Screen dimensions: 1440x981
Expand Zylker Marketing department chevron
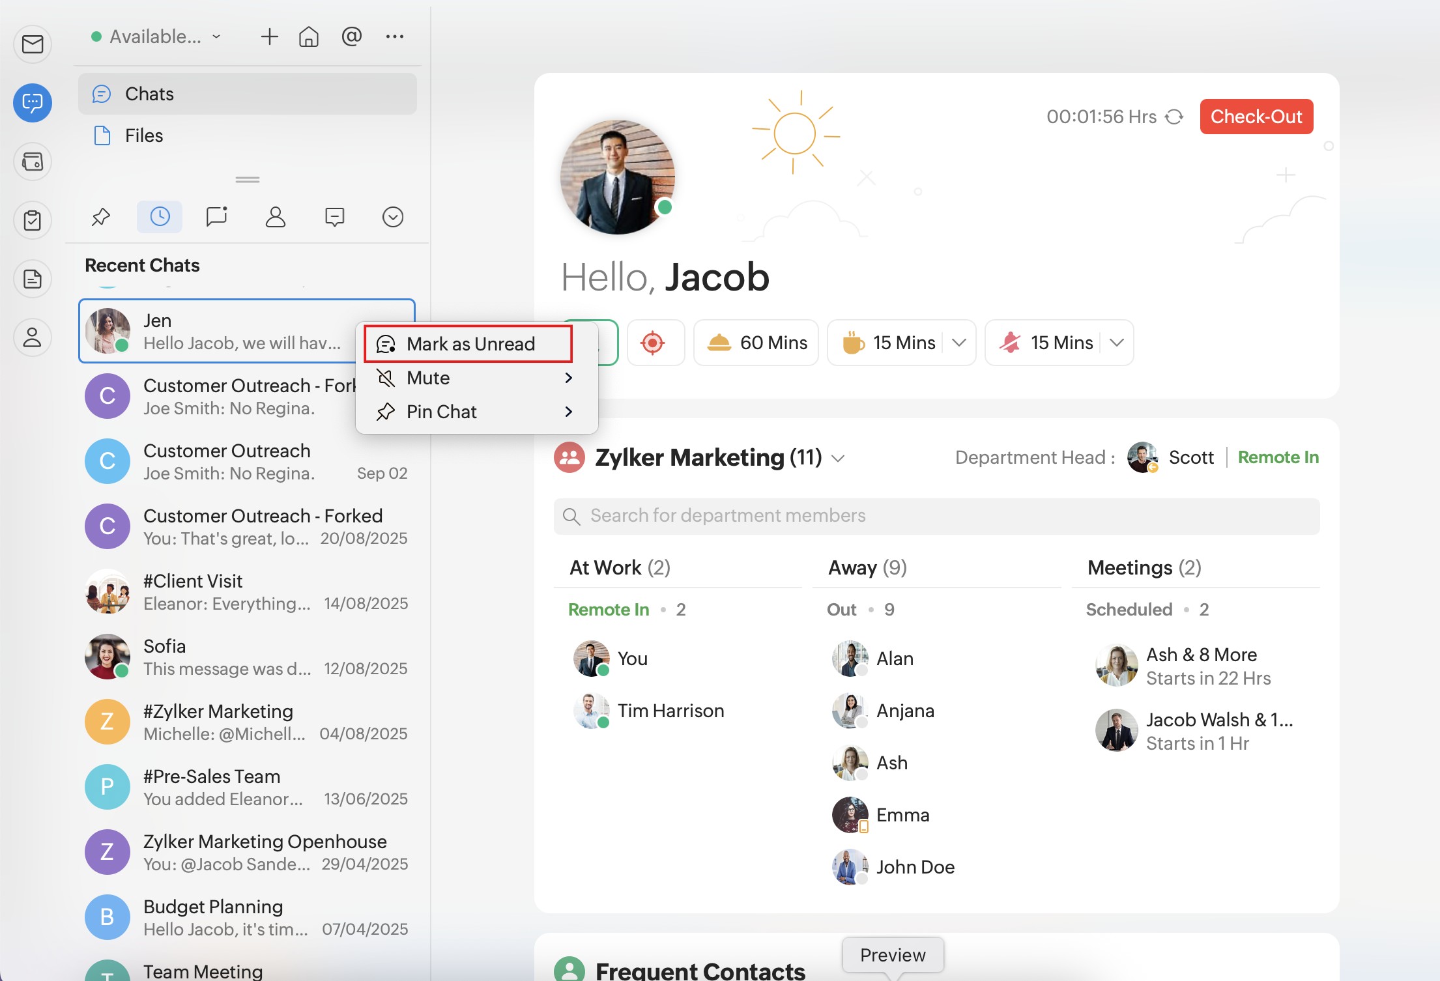839,459
